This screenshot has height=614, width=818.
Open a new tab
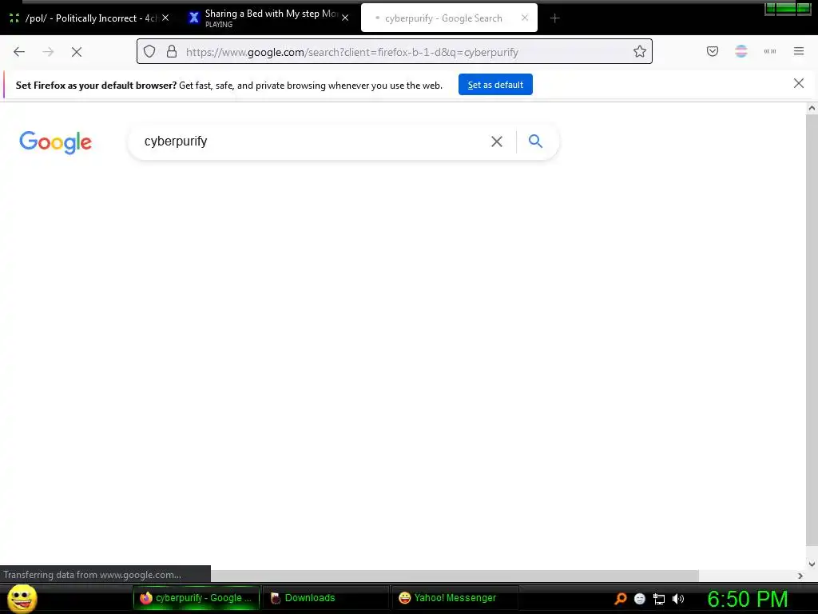click(554, 18)
